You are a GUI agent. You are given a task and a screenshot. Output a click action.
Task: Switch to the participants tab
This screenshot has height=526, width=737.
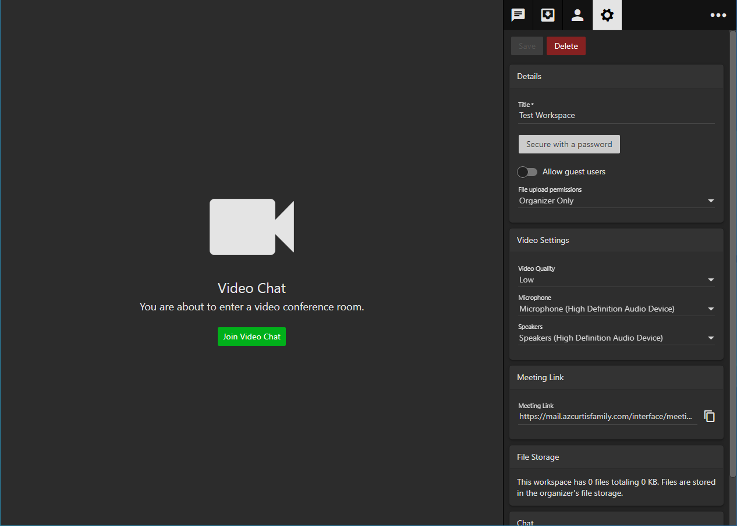[577, 15]
